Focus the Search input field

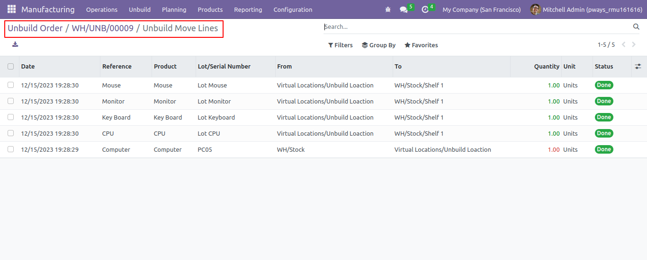(x=476, y=27)
